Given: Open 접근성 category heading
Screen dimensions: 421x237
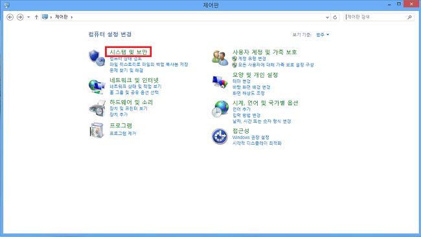Looking at the screenshot, I should tap(241, 130).
